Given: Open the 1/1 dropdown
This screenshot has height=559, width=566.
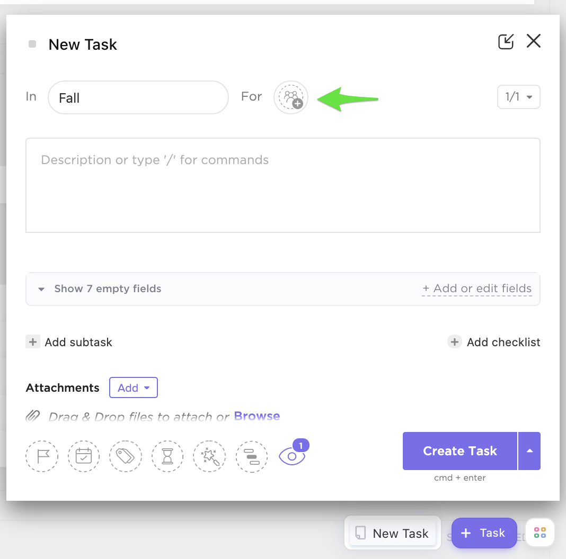Looking at the screenshot, I should click(518, 97).
